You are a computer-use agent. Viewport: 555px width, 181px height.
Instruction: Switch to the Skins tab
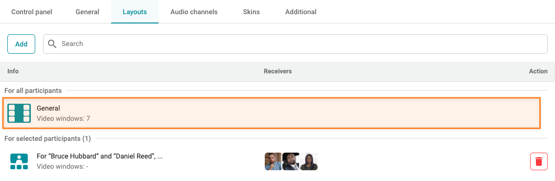(251, 12)
